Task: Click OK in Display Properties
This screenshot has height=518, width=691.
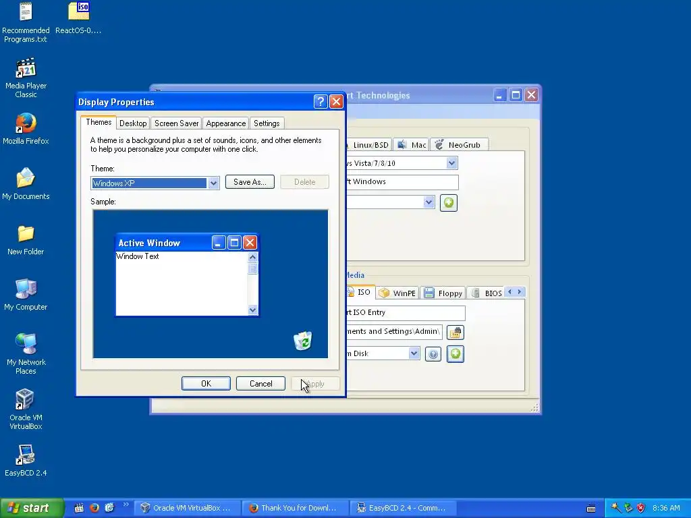Action: (x=206, y=383)
